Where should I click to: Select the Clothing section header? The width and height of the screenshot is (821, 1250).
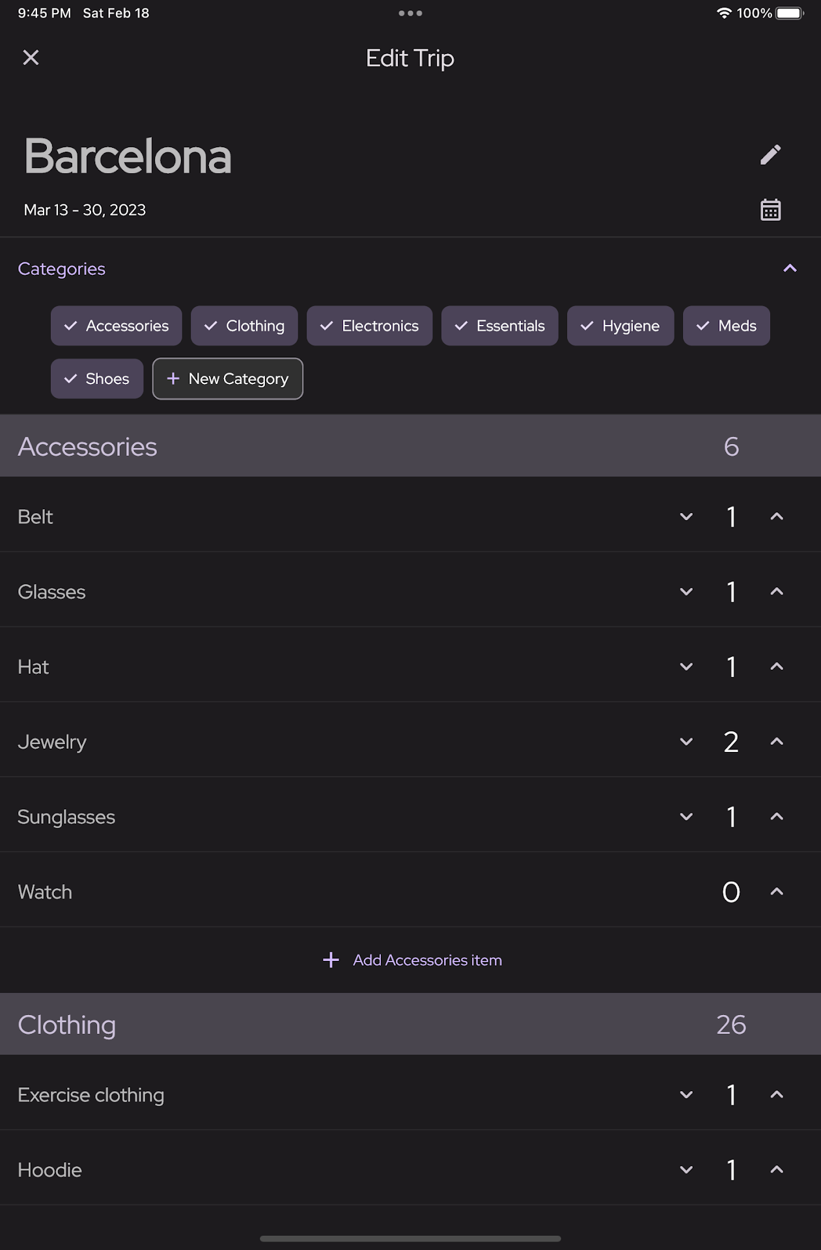coord(410,1024)
